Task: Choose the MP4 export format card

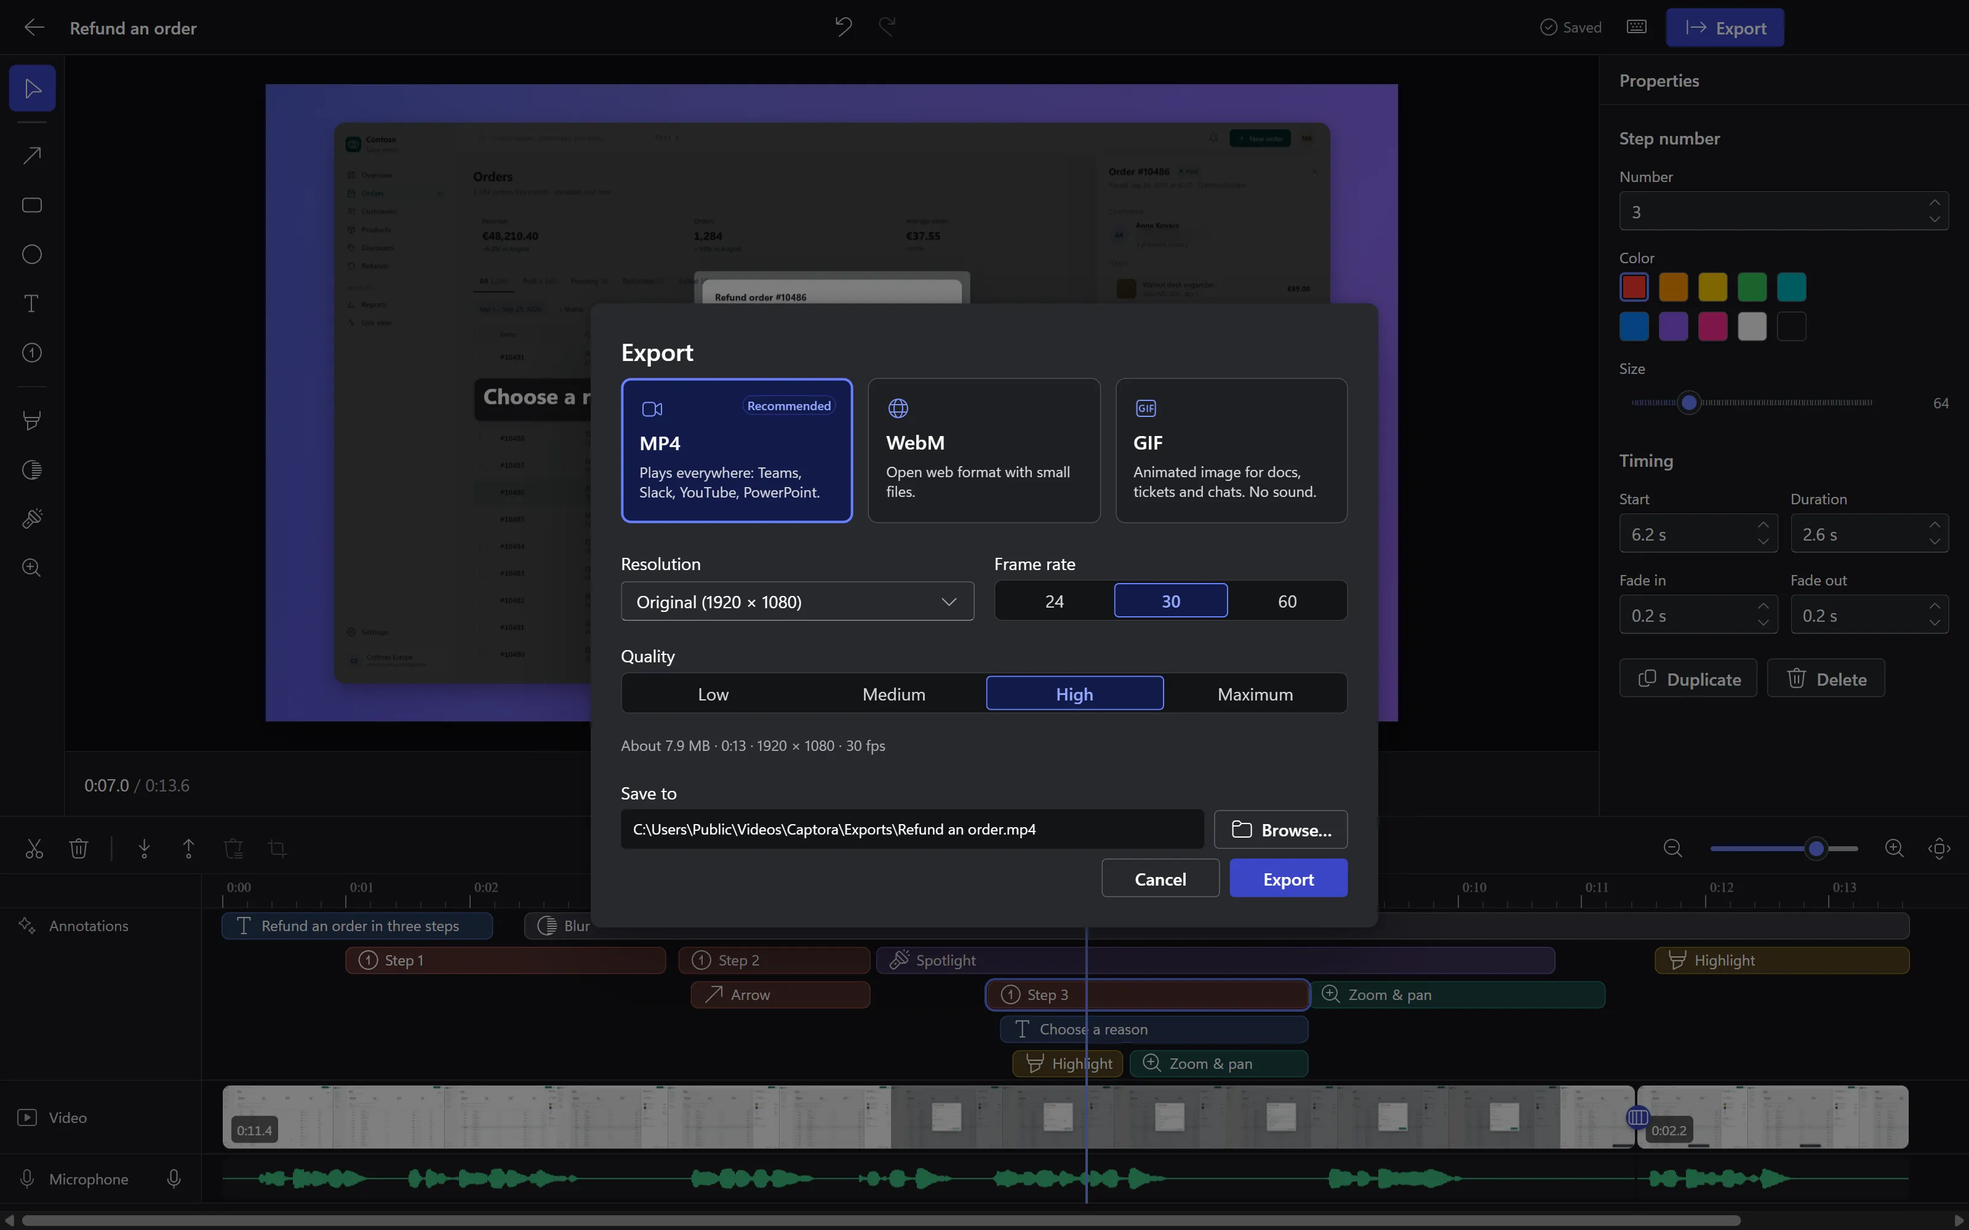Action: (737, 450)
